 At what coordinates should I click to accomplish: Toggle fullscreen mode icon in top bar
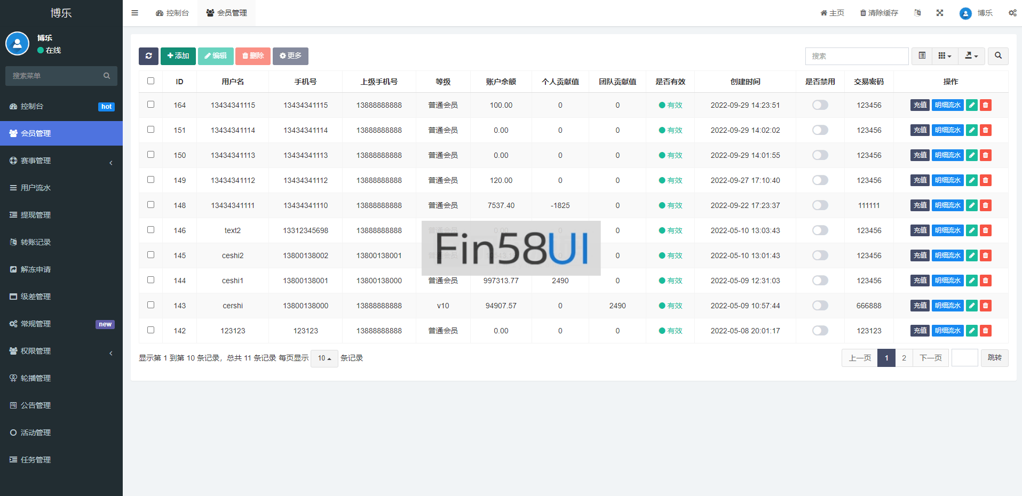click(x=940, y=13)
